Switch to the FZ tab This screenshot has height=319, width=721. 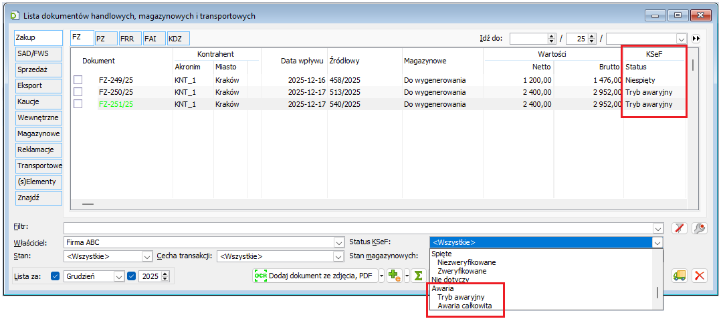click(82, 38)
